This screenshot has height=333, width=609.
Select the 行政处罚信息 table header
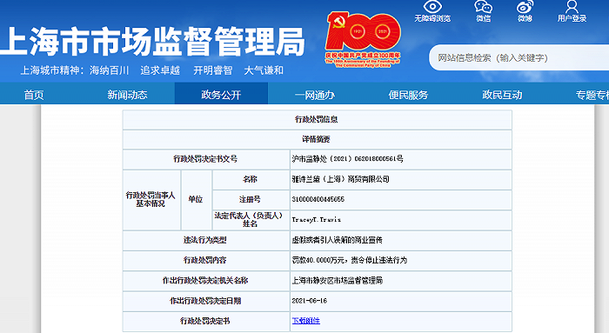[x=317, y=119]
